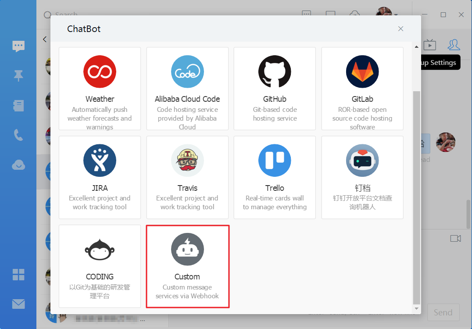Select the 钉档 robot icon
This screenshot has width=472, height=329.
point(362,161)
